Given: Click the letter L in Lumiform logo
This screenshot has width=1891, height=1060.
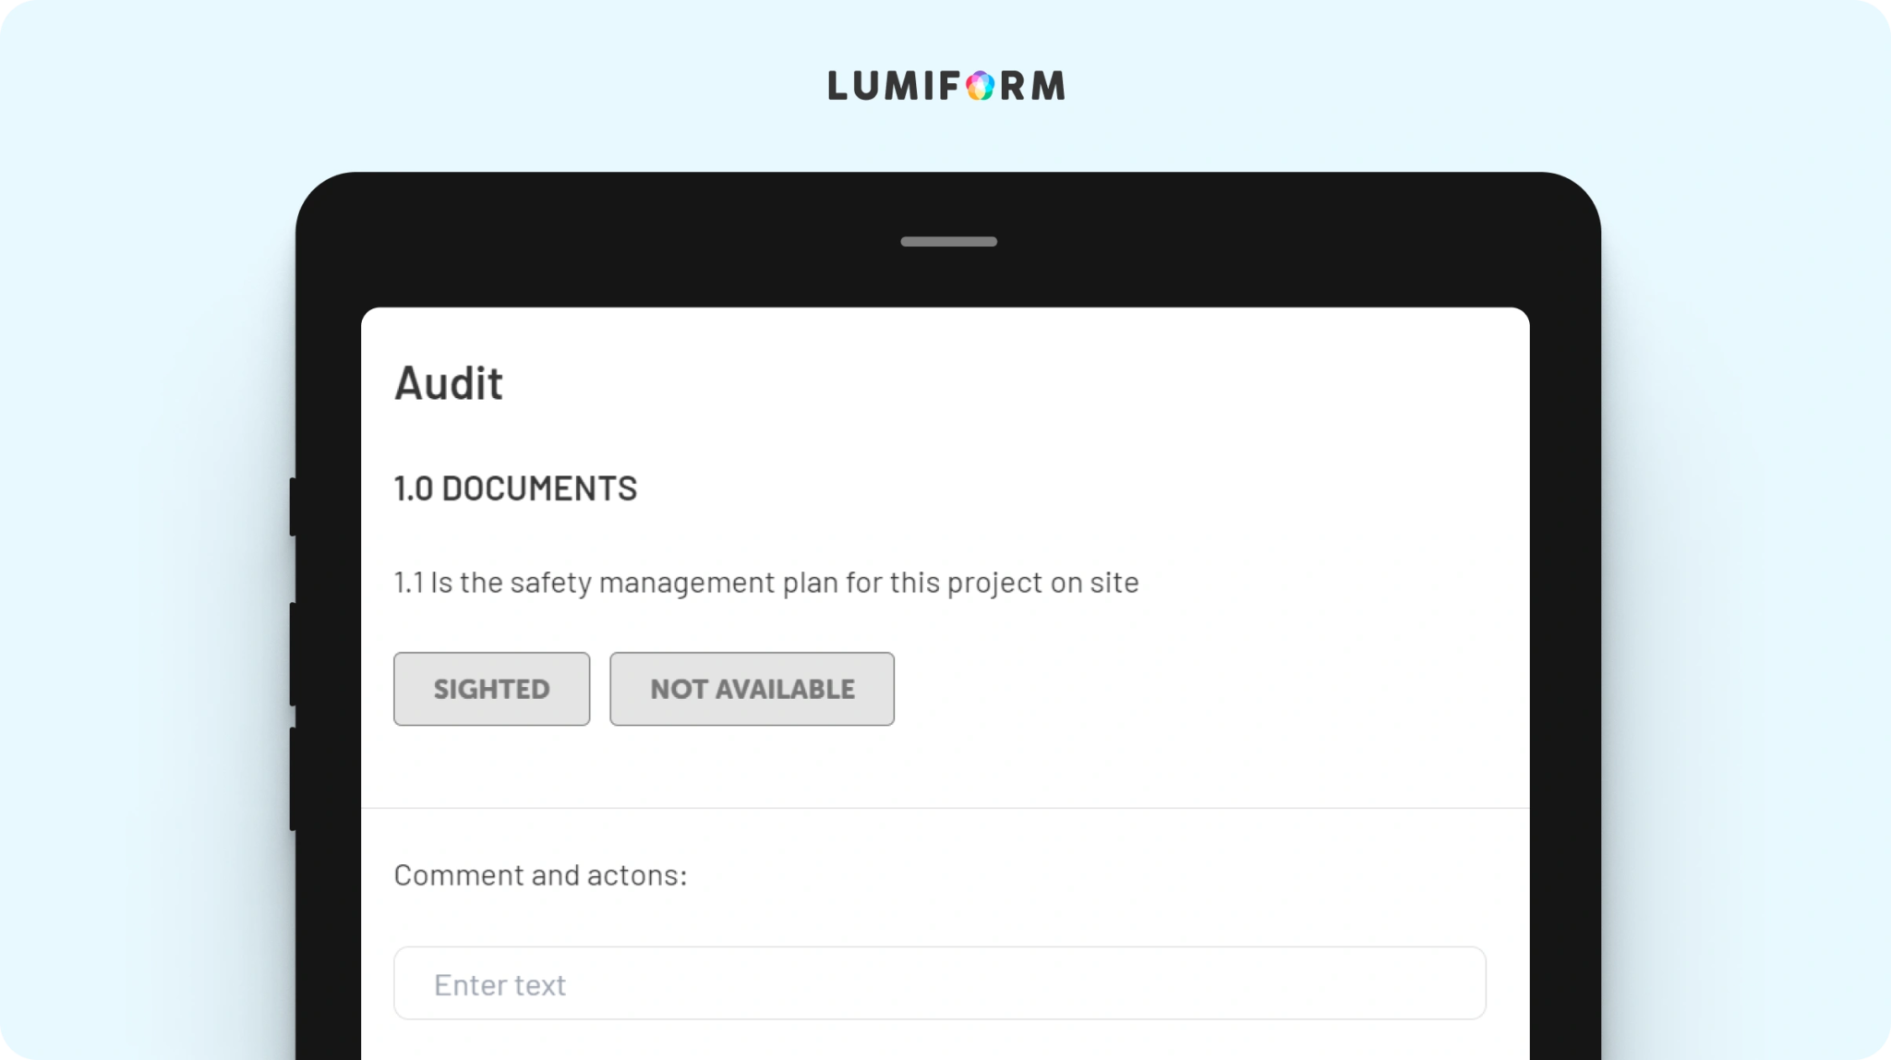Looking at the screenshot, I should tap(837, 86).
